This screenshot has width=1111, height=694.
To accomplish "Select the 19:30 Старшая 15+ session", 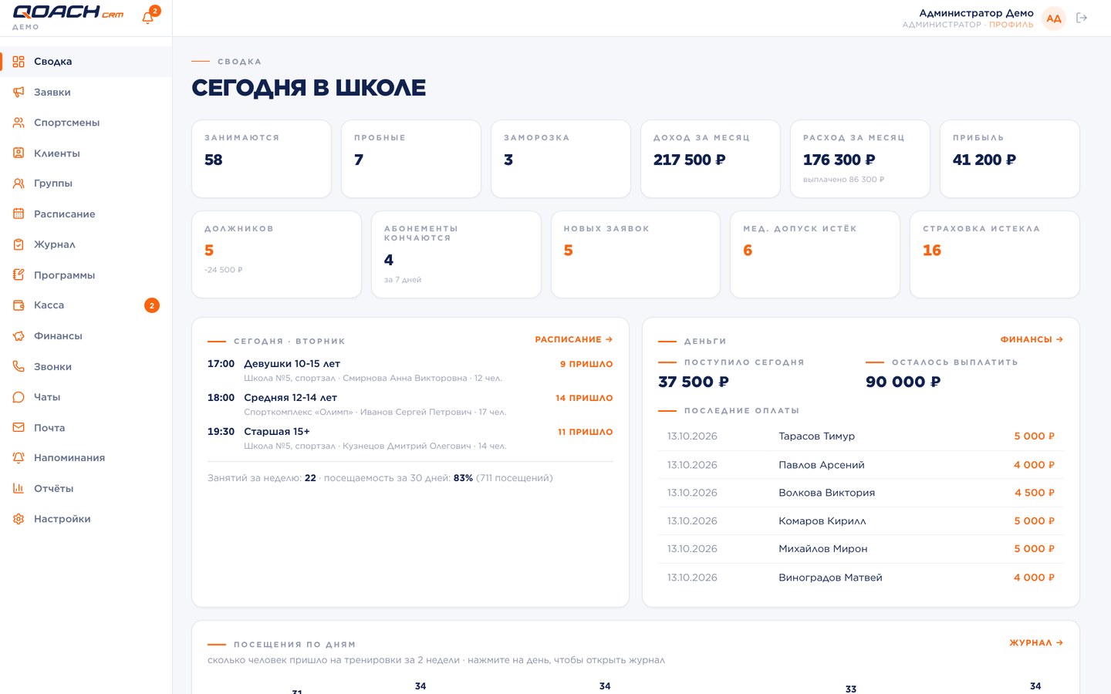I will pos(410,438).
